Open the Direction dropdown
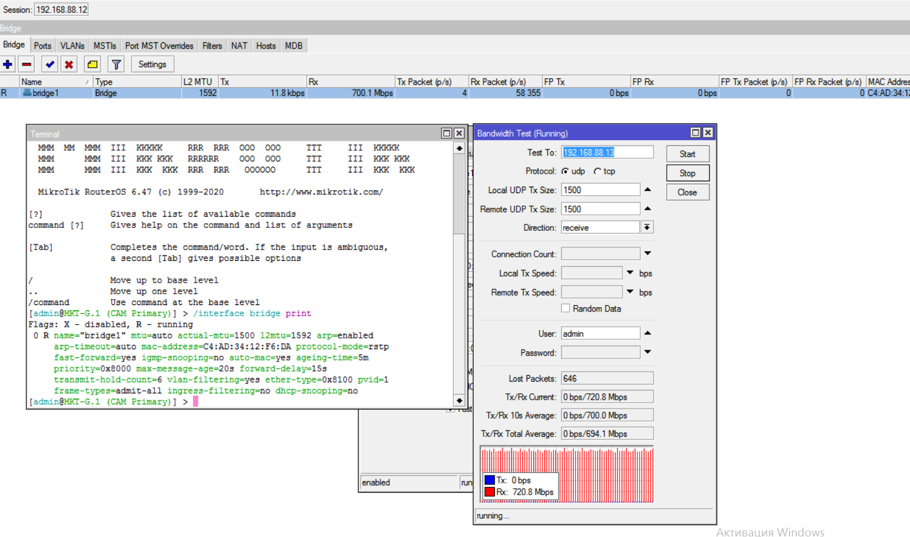The image size is (910, 537). pyautogui.click(x=647, y=227)
